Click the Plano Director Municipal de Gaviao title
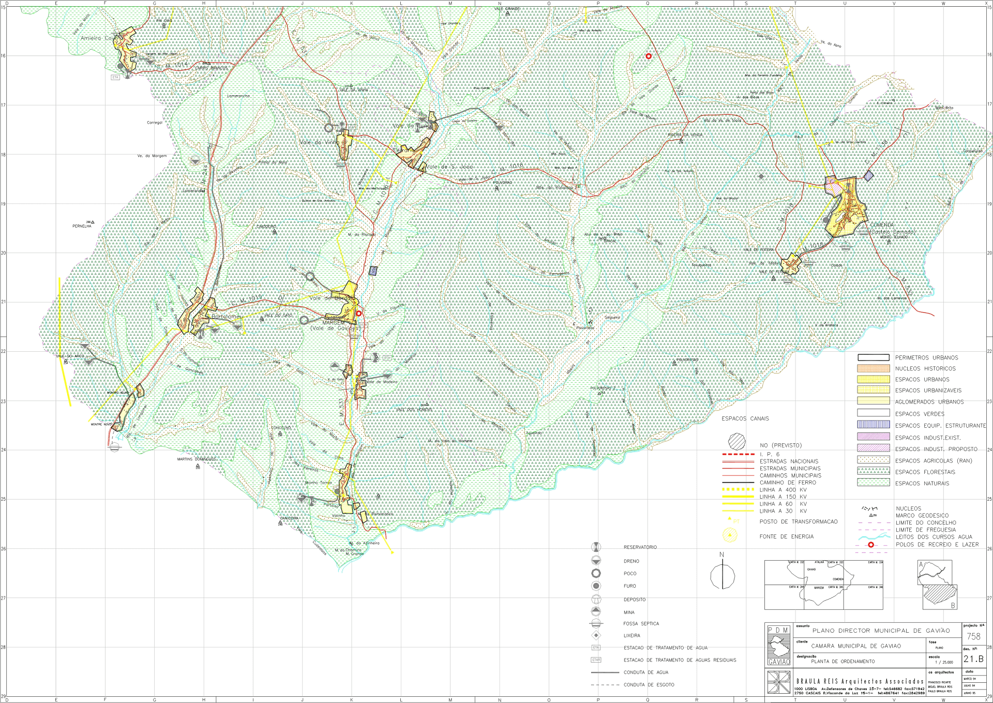This screenshot has width=993, height=703. pos(881,631)
